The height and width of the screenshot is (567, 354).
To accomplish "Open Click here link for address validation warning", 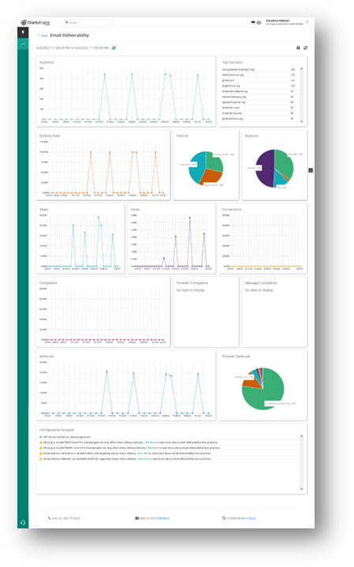I will click(143, 458).
